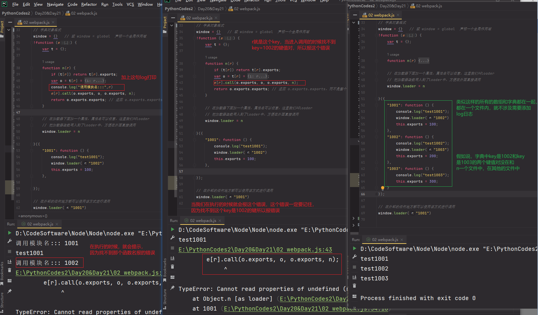This screenshot has height=315, width=538.
Task: Click Day20&Day21 breadcrumb in middle window
Action: tap(211, 9)
